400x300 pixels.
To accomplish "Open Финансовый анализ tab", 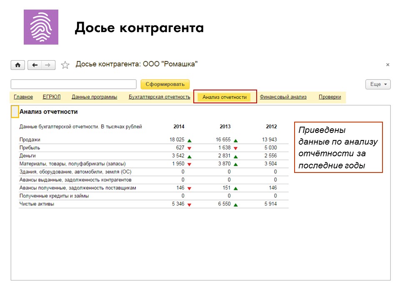I will [x=283, y=97].
